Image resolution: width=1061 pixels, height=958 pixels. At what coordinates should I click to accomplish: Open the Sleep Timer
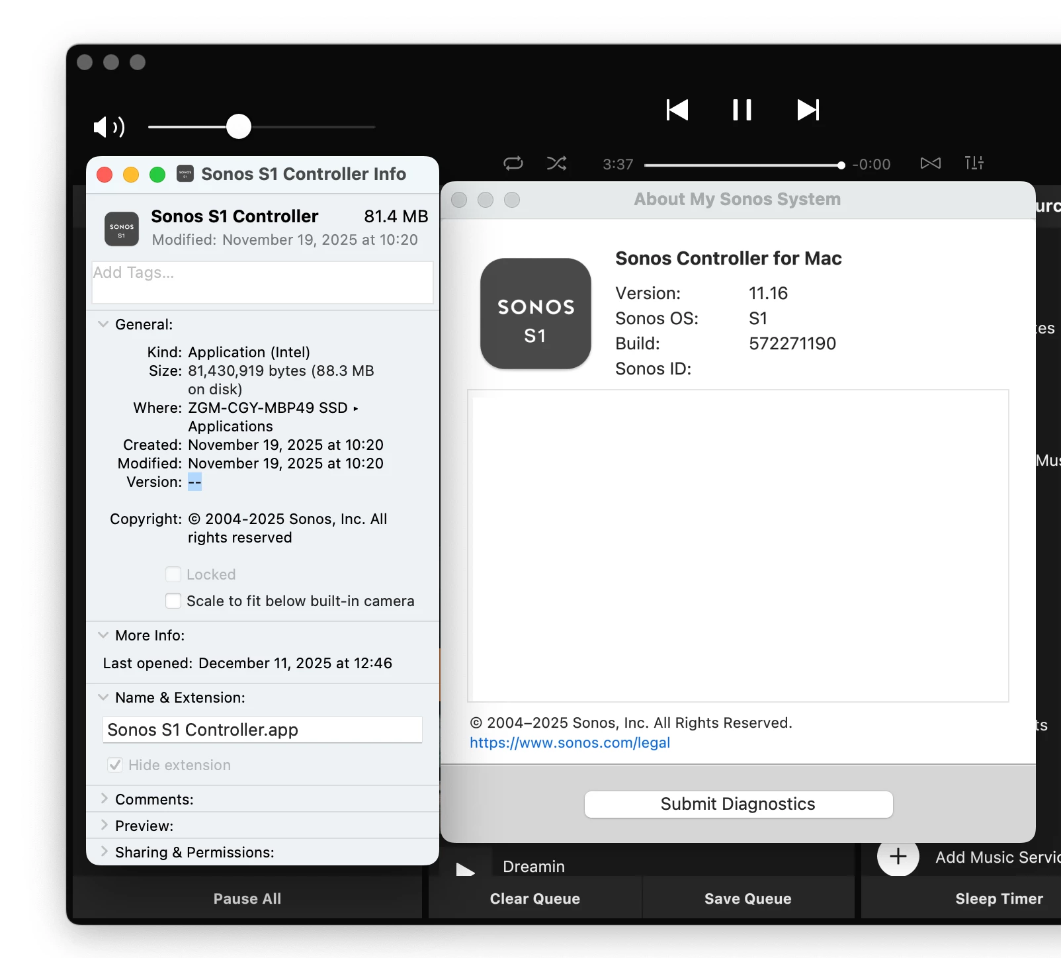(999, 898)
